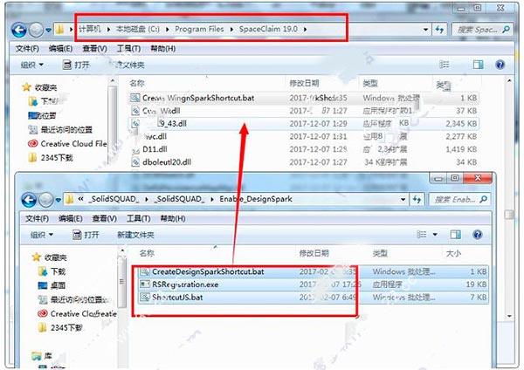524x370 pixels.
Task: Select 计算机 in SpaceClaim address path
Action: (90, 29)
